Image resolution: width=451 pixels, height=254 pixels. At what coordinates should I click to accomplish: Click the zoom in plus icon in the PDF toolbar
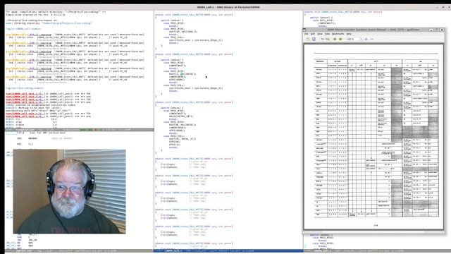[x=366, y=39]
